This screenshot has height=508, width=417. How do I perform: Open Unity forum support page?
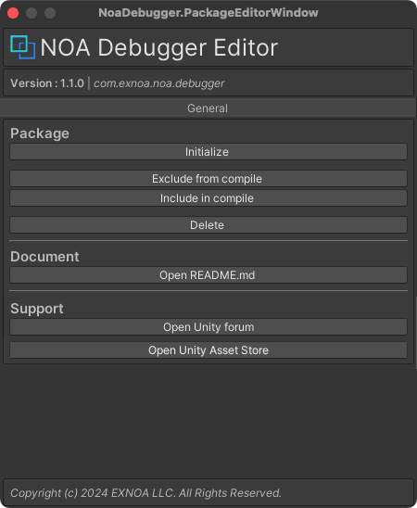click(x=208, y=327)
